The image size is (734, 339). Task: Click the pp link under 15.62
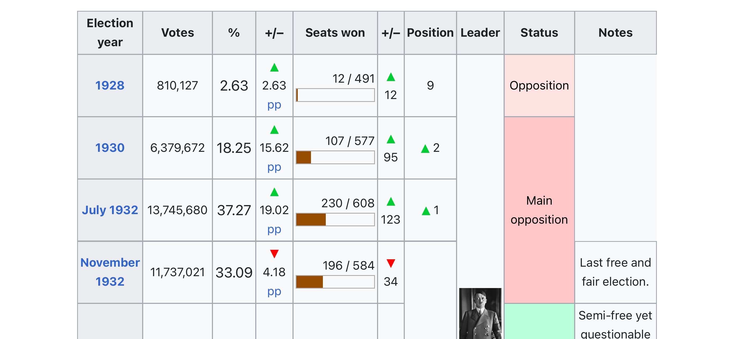click(x=274, y=167)
